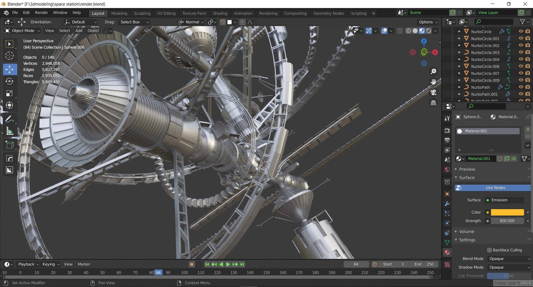The height and width of the screenshot is (287, 533).
Task: Enable the Backface Culling checkbox
Action: coord(489,250)
